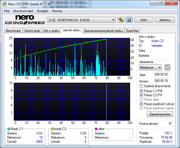180x148 pixels.
Task: Open the Dodatki menu
Action: pos(42,11)
